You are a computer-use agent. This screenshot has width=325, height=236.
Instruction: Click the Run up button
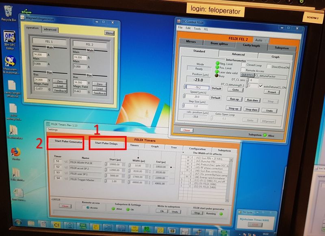pos(234,98)
